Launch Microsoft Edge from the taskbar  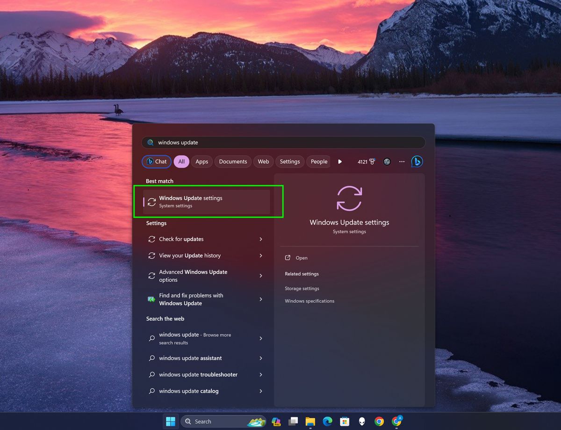click(327, 421)
